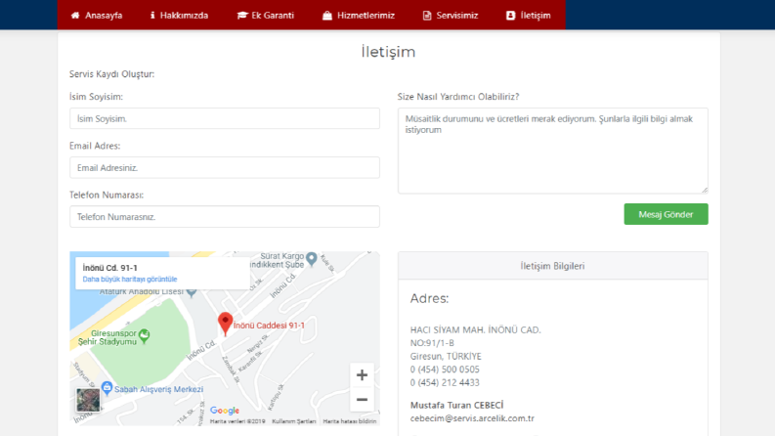Click the İletişim page heading
Viewport: 775px width, 436px height.
388,52
